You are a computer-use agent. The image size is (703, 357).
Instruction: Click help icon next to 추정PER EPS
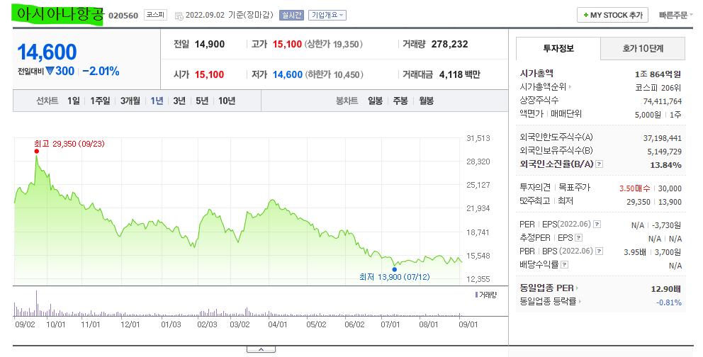click(579, 238)
